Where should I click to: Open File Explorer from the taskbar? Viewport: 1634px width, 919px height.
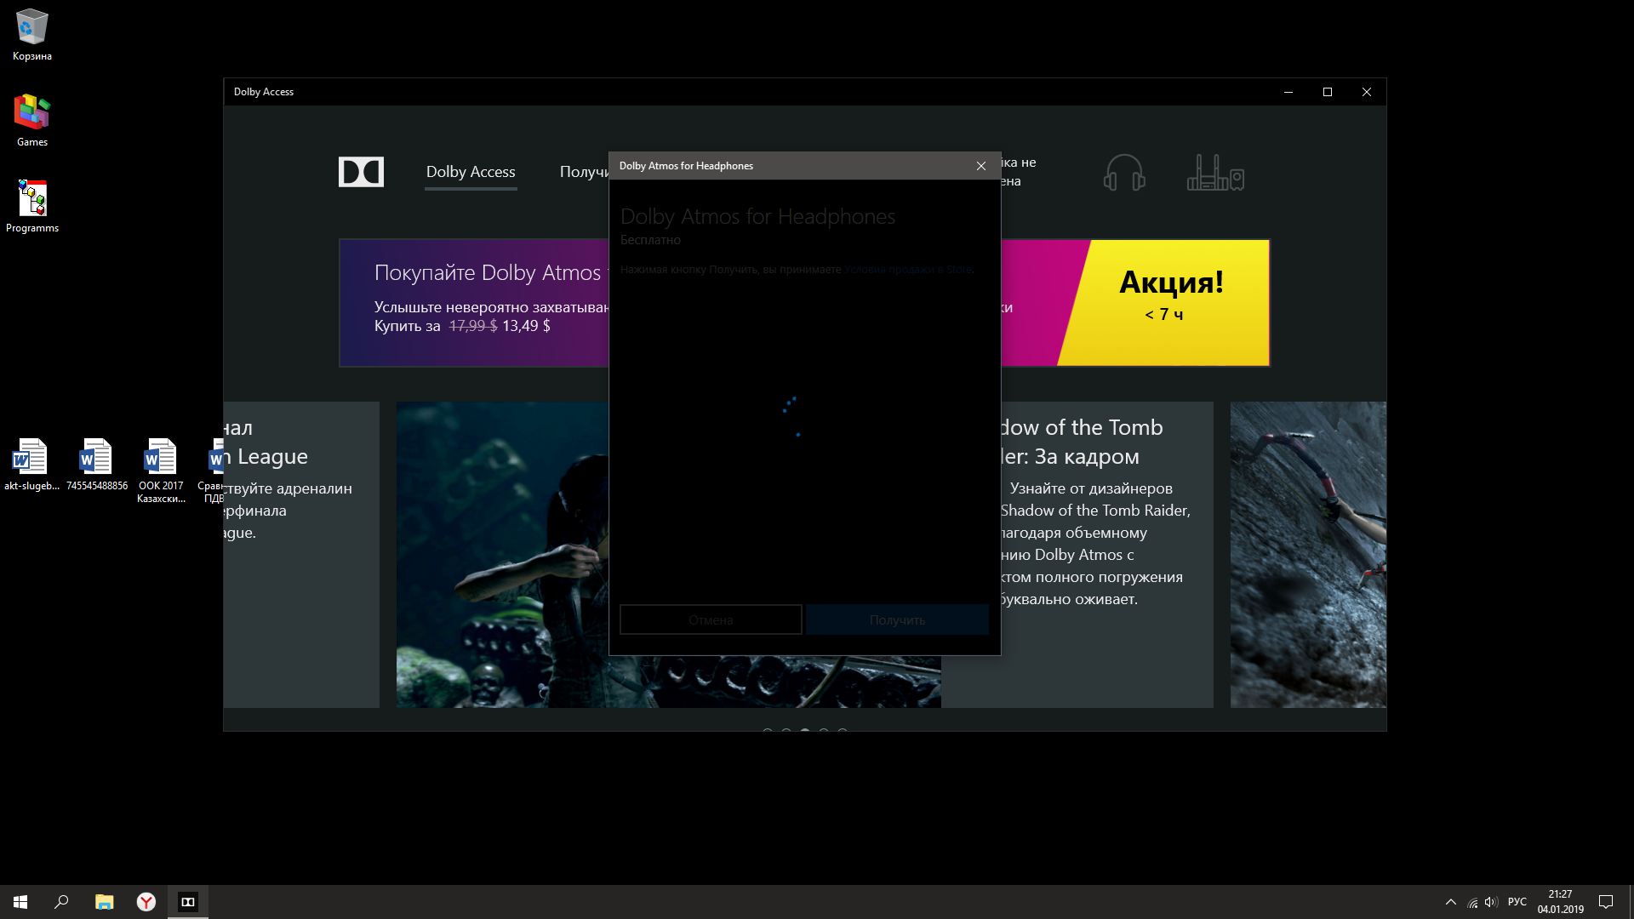tap(104, 902)
